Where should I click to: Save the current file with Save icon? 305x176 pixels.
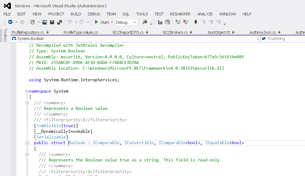tap(52, 22)
